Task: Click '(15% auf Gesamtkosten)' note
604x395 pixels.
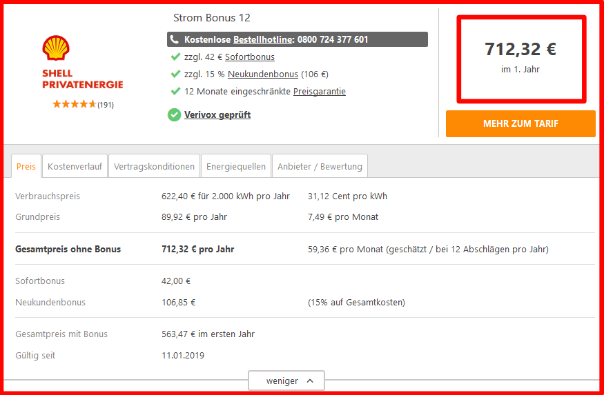Action: tap(356, 303)
